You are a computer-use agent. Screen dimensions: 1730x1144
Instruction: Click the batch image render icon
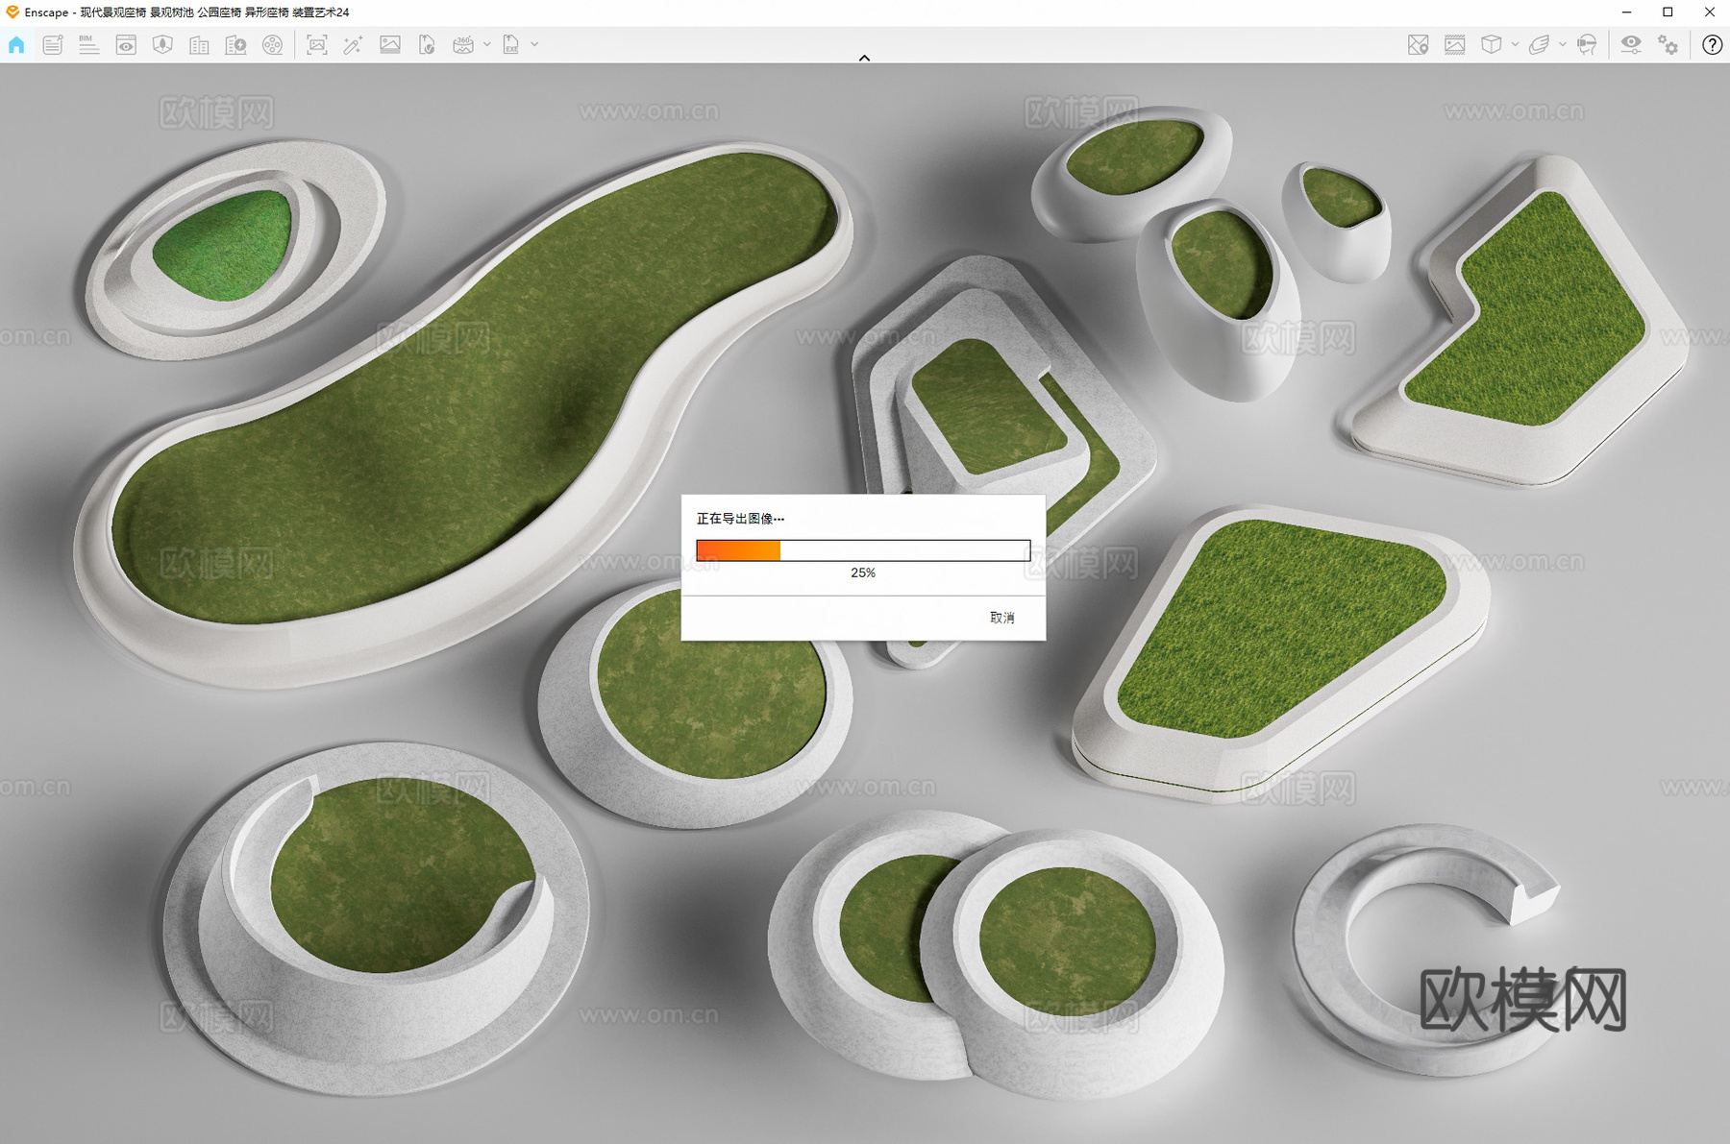click(390, 44)
